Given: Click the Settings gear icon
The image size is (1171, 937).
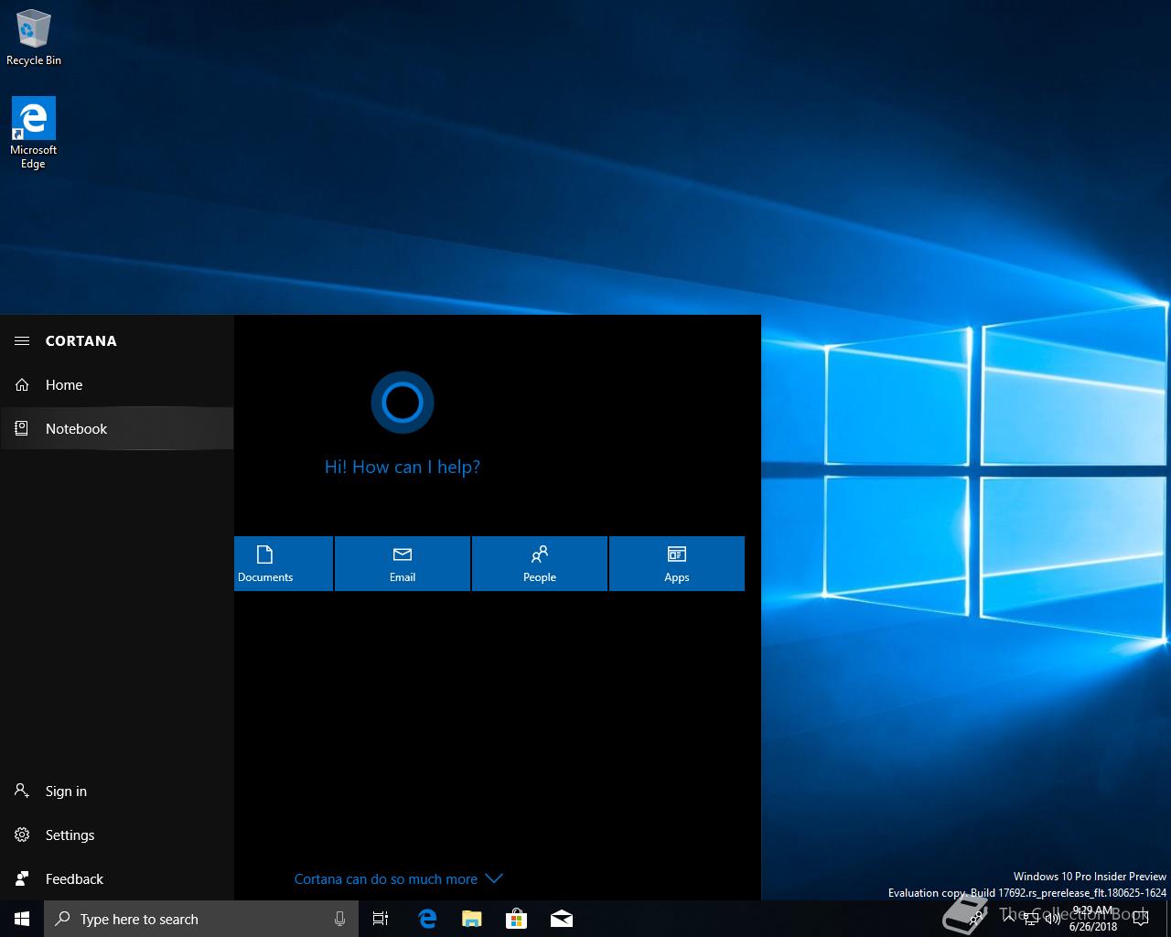Looking at the screenshot, I should coord(22,835).
